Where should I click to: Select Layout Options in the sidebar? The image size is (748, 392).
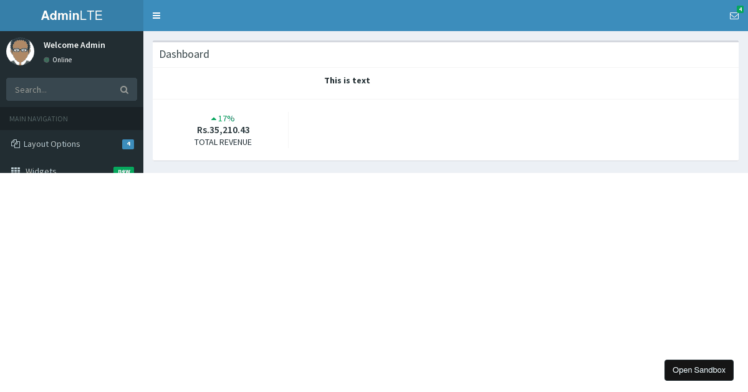[52, 144]
